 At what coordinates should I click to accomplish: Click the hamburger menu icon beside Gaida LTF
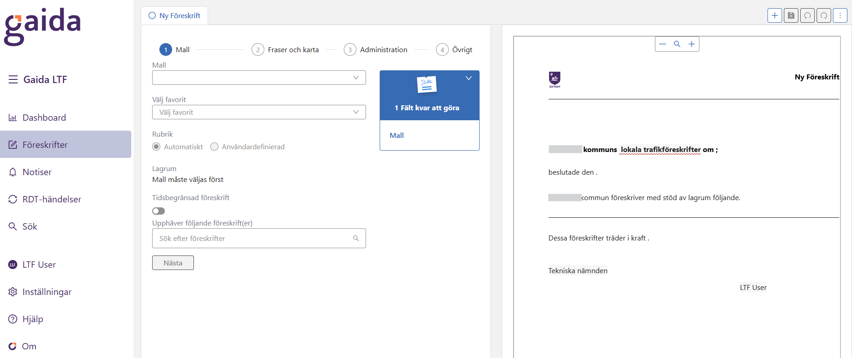13,79
